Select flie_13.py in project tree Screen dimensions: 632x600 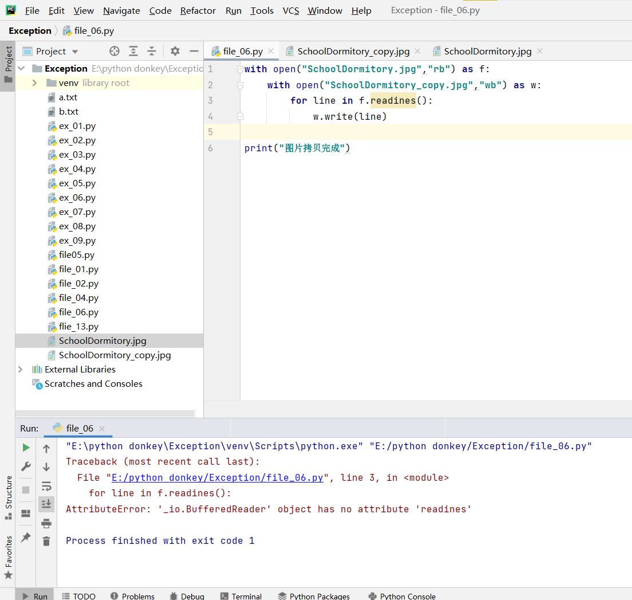pos(78,327)
